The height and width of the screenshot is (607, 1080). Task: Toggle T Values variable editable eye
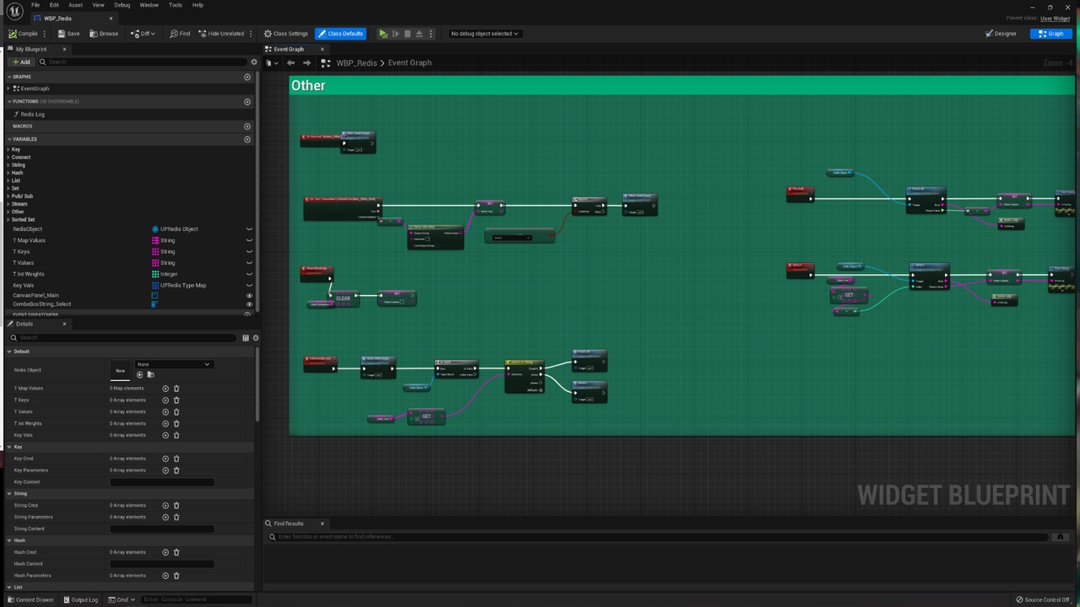pyautogui.click(x=249, y=263)
